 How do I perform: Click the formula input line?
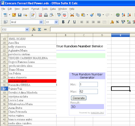[x=92, y=30]
